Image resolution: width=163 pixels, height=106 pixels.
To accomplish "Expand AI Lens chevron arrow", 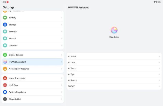I will (159, 62).
